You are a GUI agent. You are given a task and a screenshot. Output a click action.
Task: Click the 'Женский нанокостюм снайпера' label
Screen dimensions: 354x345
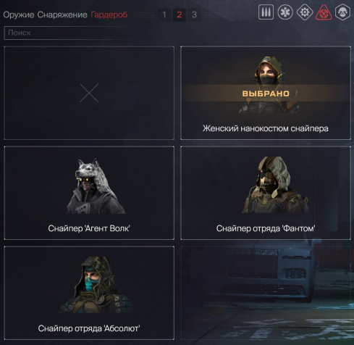[266, 128]
